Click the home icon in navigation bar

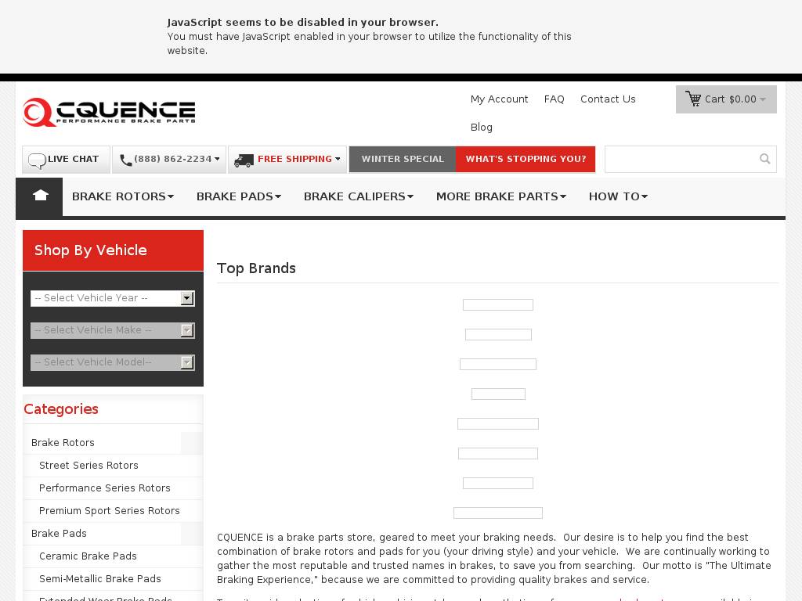40,196
